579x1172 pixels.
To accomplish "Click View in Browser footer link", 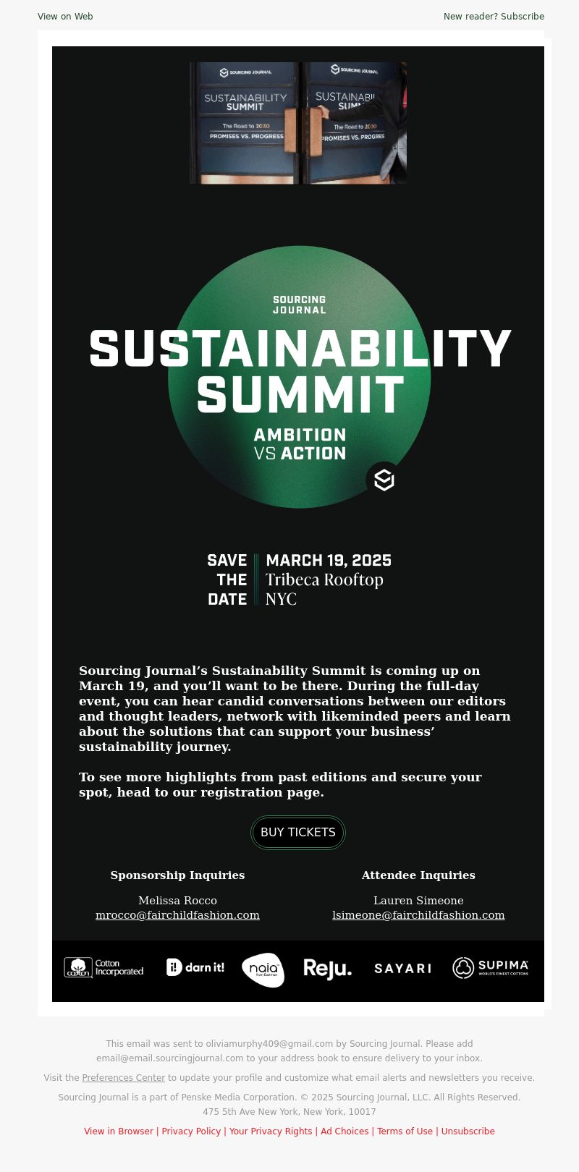I will 119,1131.
